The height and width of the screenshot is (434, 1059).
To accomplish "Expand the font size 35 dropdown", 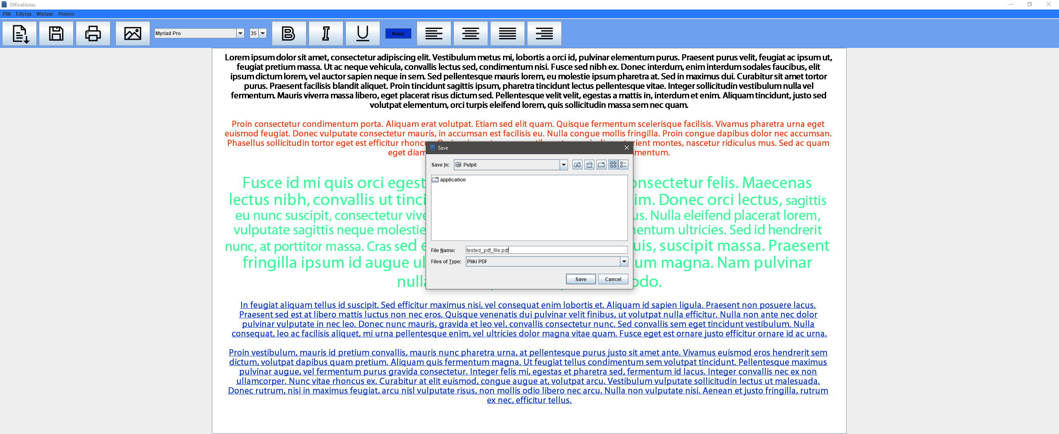I will [x=263, y=33].
